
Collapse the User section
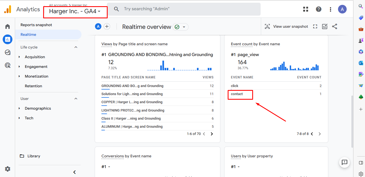pyautogui.click(x=76, y=99)
